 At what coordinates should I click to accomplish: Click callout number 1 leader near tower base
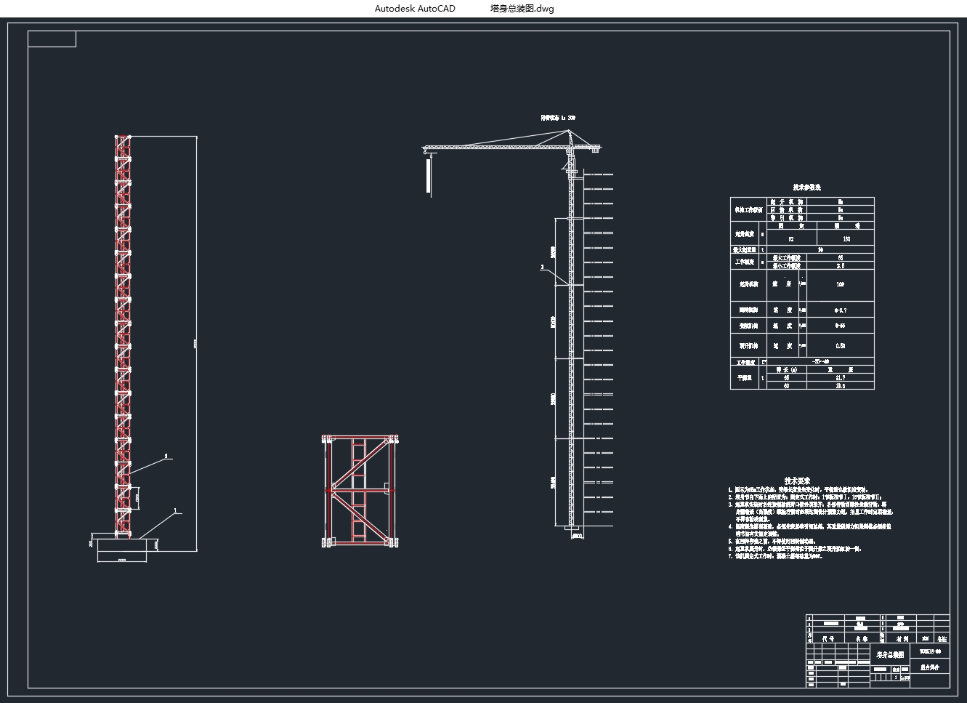[x=174, y=511]
